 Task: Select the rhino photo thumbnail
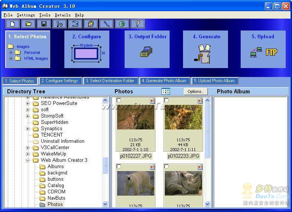[183, 183]
